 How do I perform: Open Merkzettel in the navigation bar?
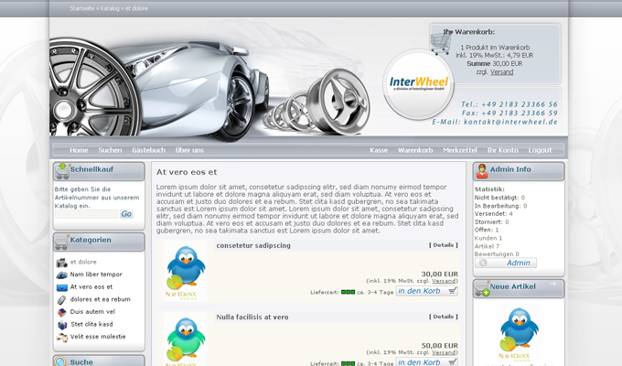tap(460, 150)
